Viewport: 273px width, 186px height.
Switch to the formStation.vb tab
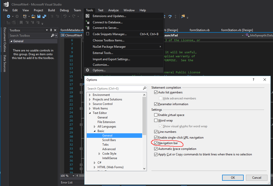tap(200, 30)
